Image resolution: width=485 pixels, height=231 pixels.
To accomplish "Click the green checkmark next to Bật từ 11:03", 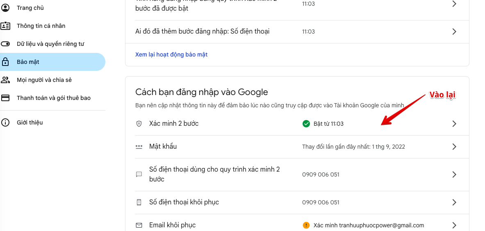I will [x=306, y=124].
